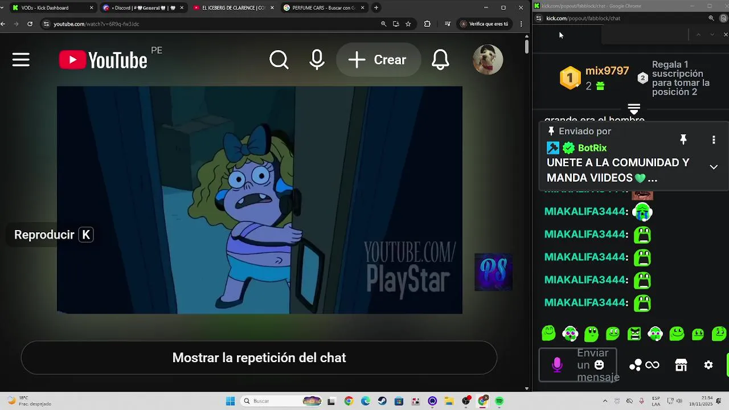The height and width of the screenshot is (410, 729).
Task: Expand the pinned message chevron
Action: pyautogui.click(x=714, y=167)
